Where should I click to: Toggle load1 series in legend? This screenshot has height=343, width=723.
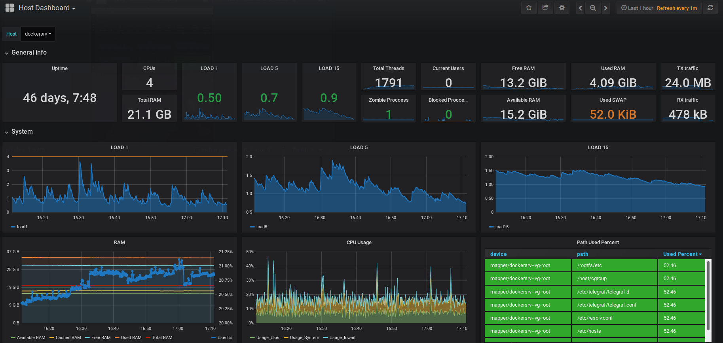pos(22,227)
